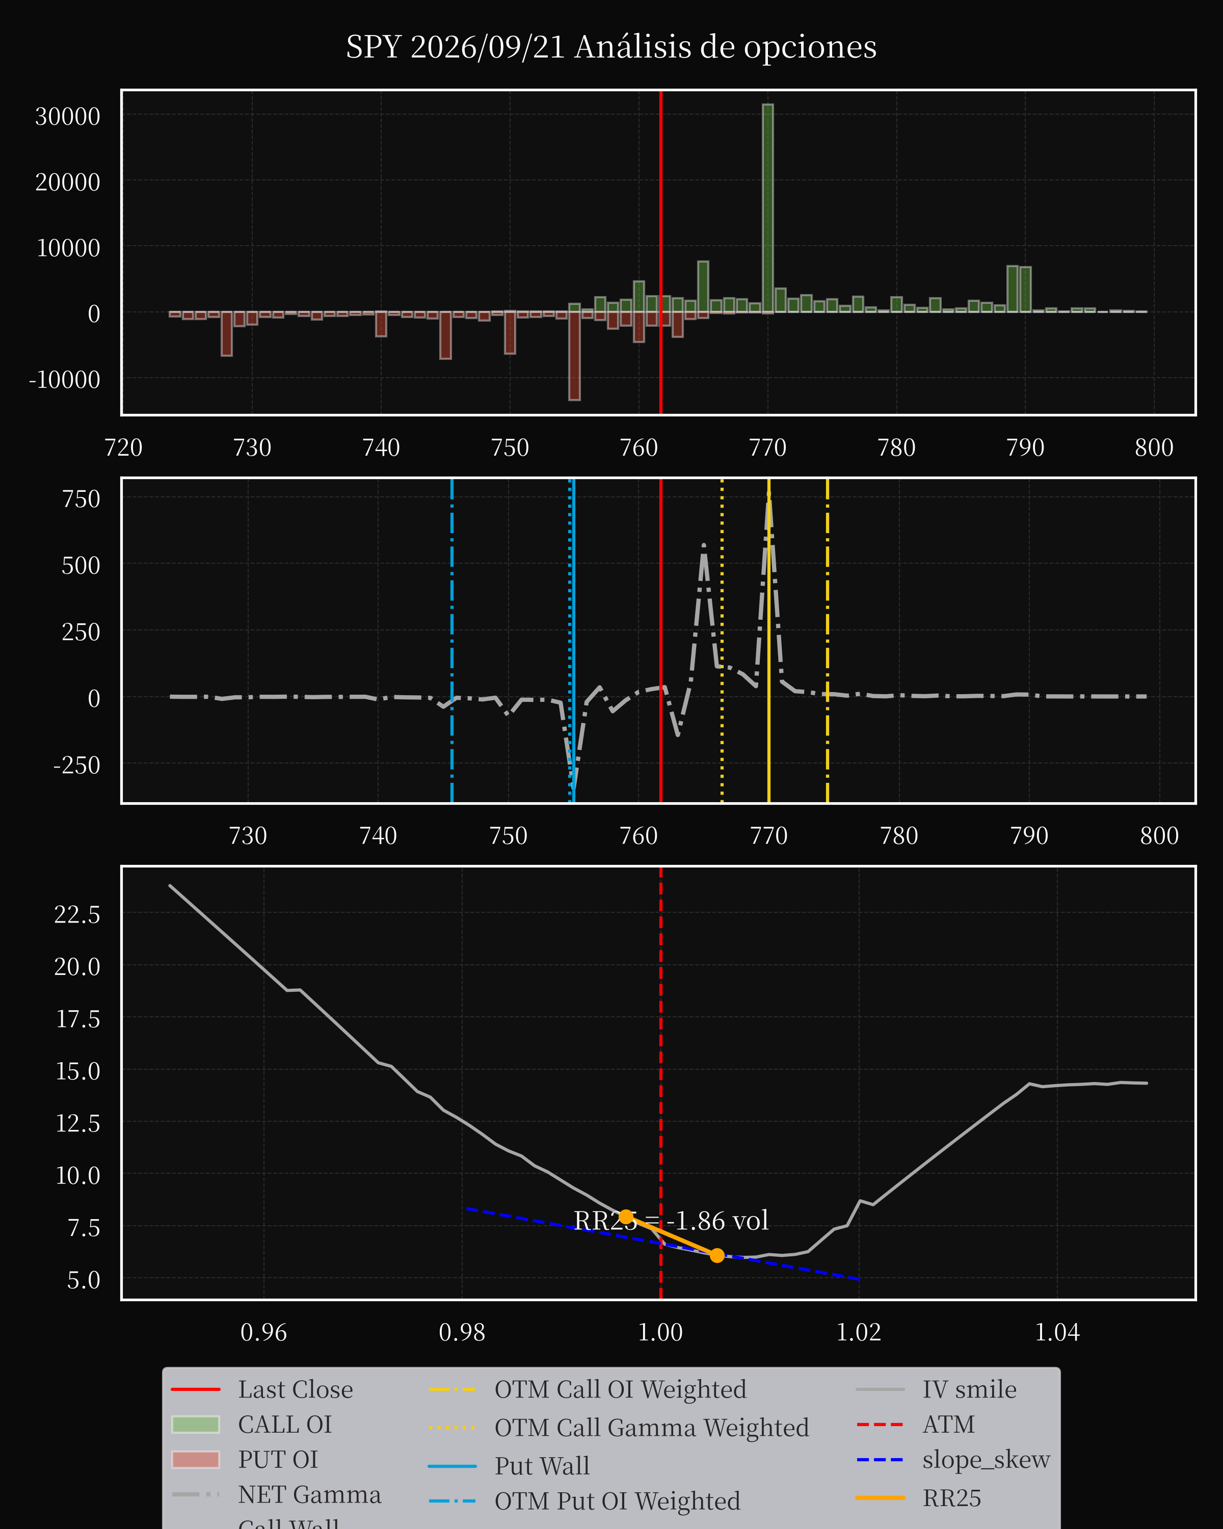Click the green CALL OI legend swatch
Screen dimensions: 1223x1529
[x=196, y=1424]
